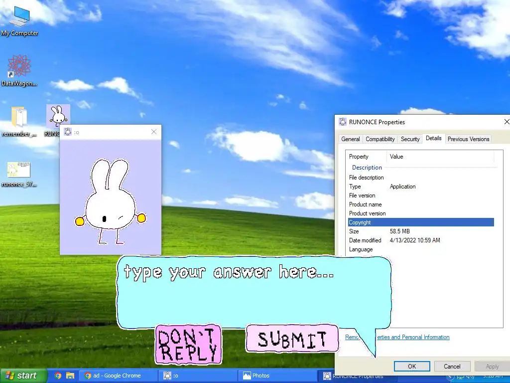The image size is (510, 383).
Task: Select the Size row showing 58.5 MB
Action: pyautogui.click(x=421, y=231)
